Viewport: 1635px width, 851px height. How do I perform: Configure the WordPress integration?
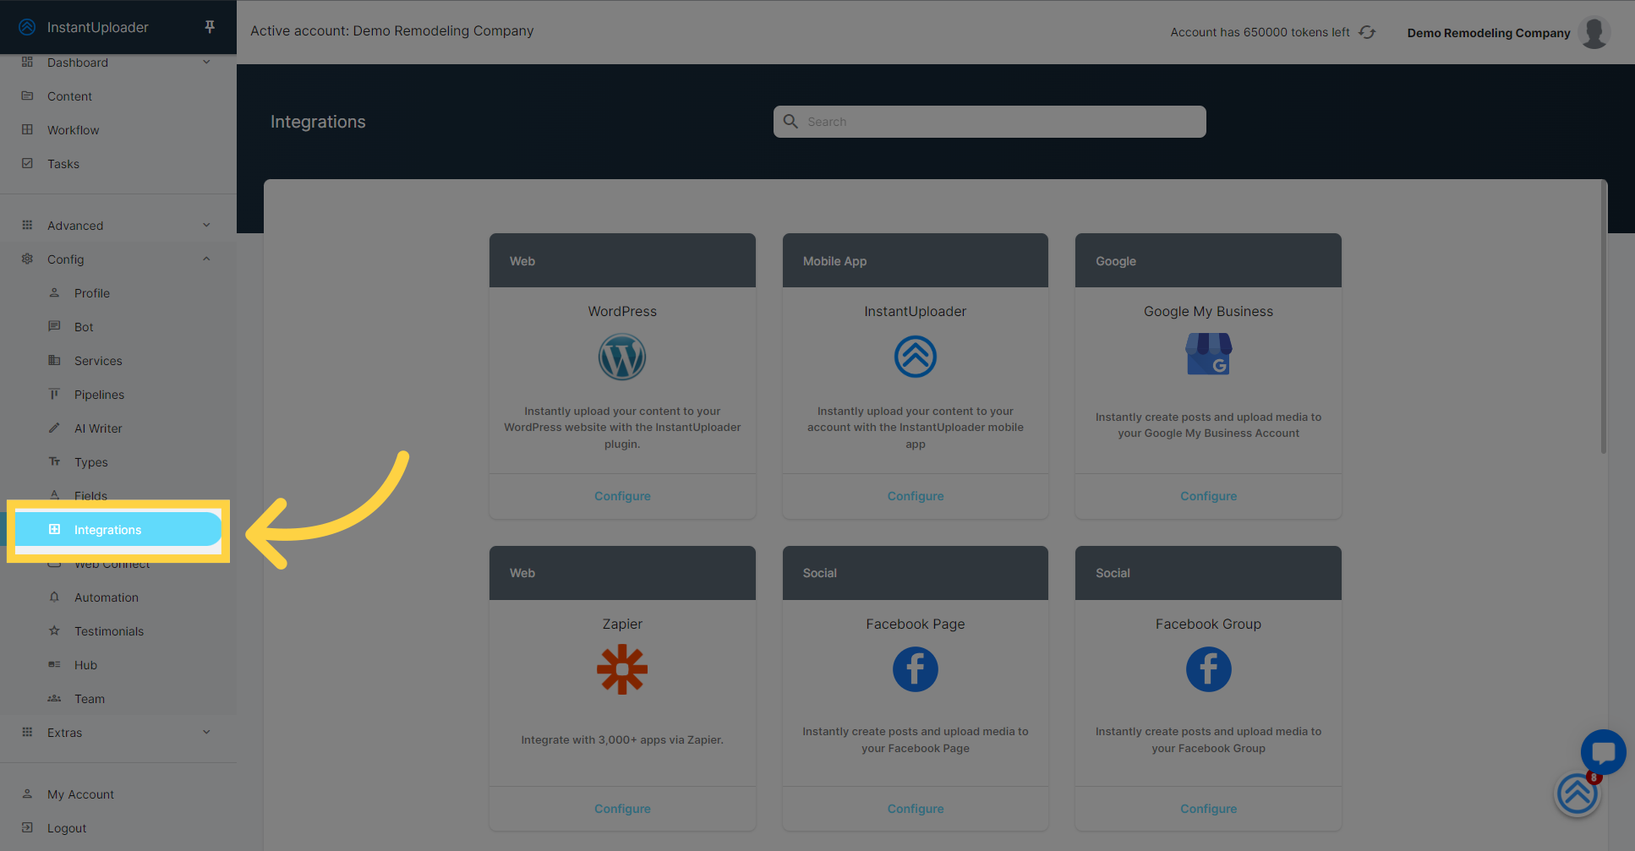pos(622,496)
